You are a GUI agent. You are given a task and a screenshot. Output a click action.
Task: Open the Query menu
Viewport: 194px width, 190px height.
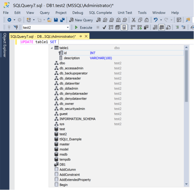[45, 13]
